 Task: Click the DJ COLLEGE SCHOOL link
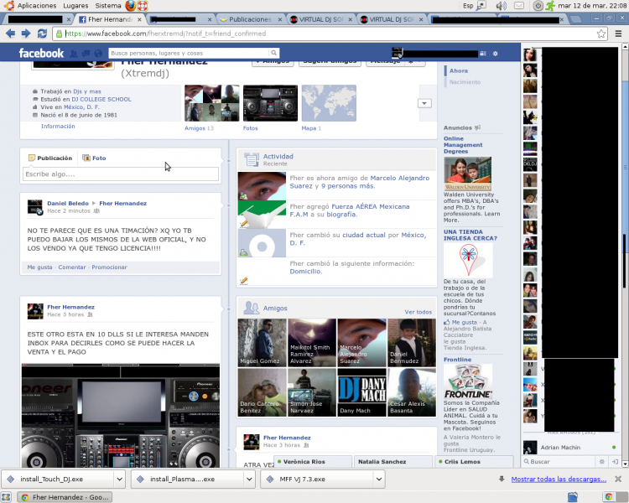(x=101, y=99)
